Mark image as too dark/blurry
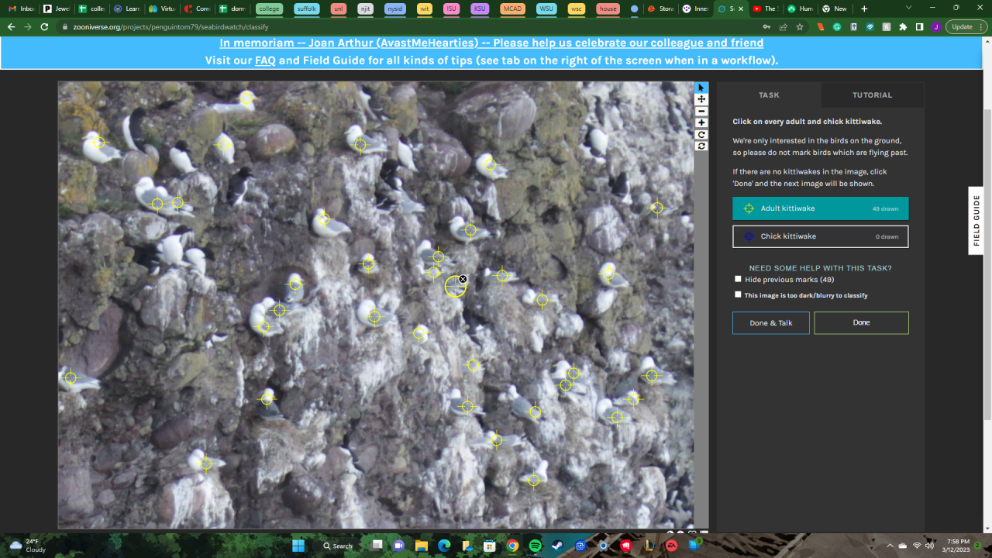 tap(738, 294)
